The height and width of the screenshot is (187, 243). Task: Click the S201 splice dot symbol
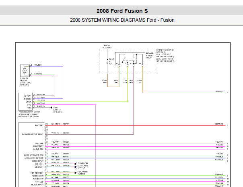pos(51,108)
